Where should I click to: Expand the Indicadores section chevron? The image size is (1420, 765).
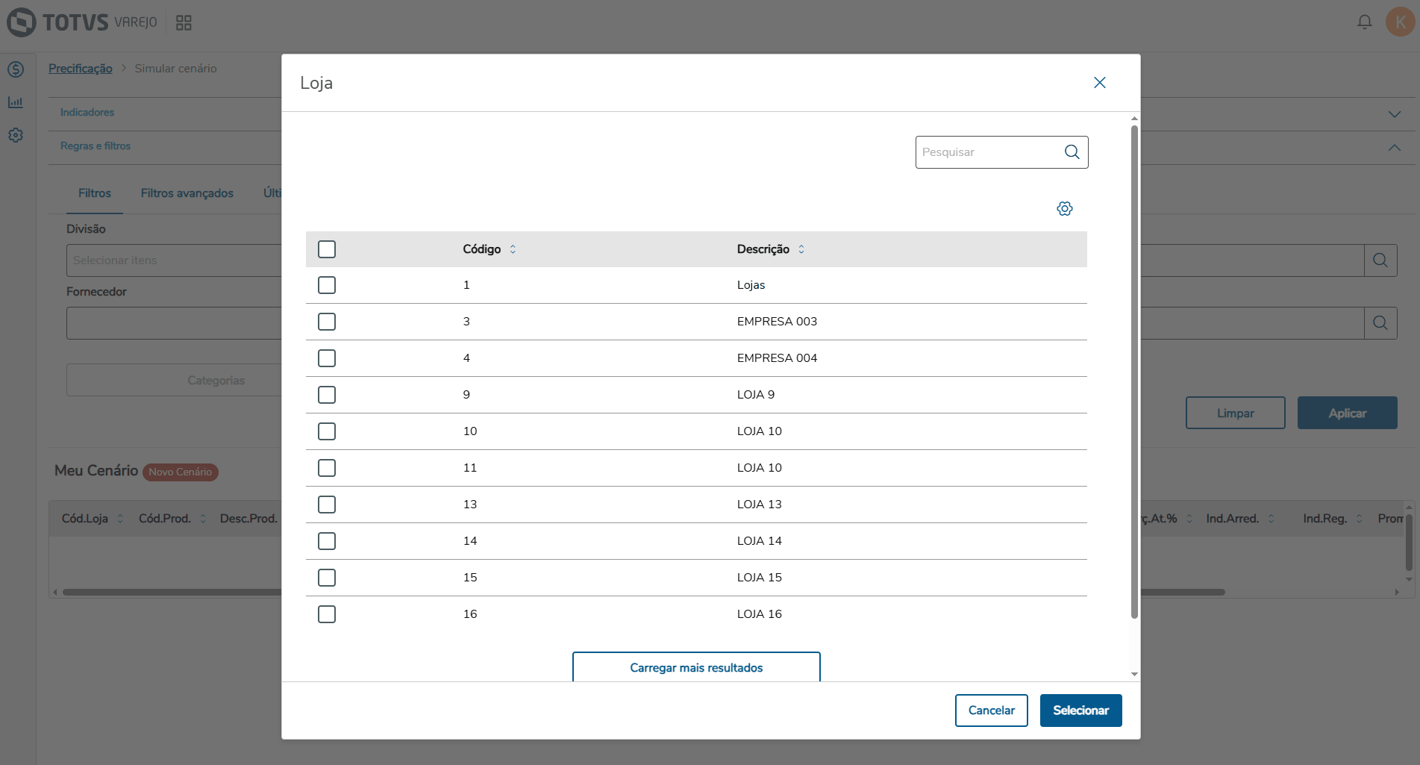point(1394,114)
